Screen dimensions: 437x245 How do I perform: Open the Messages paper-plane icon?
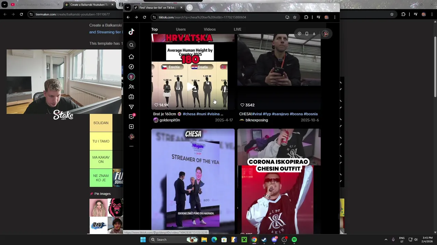(131, 107)
